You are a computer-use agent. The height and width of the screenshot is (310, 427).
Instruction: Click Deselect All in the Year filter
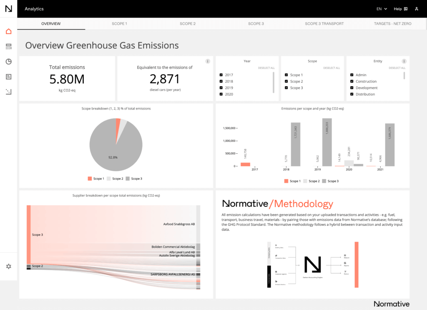pos(266,68)
